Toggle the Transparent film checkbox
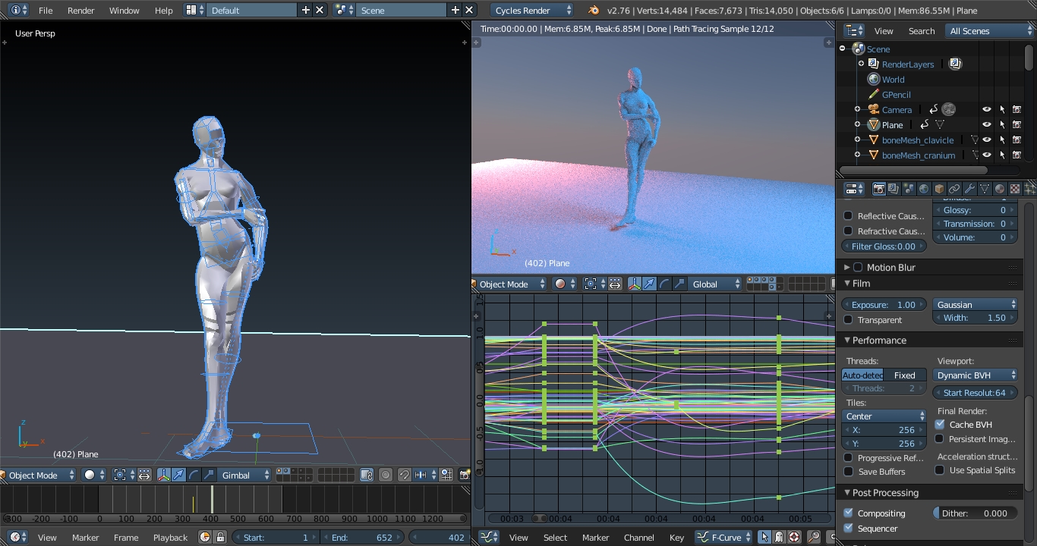1037x546 pixels. [x=848, y=319]
